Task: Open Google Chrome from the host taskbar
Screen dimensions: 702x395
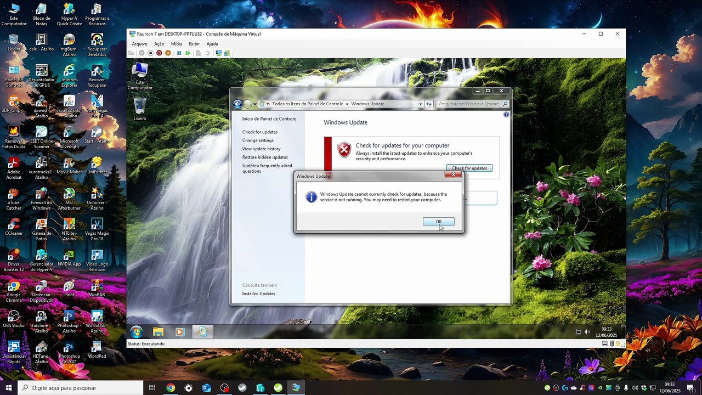Action: tap(171, 388)
